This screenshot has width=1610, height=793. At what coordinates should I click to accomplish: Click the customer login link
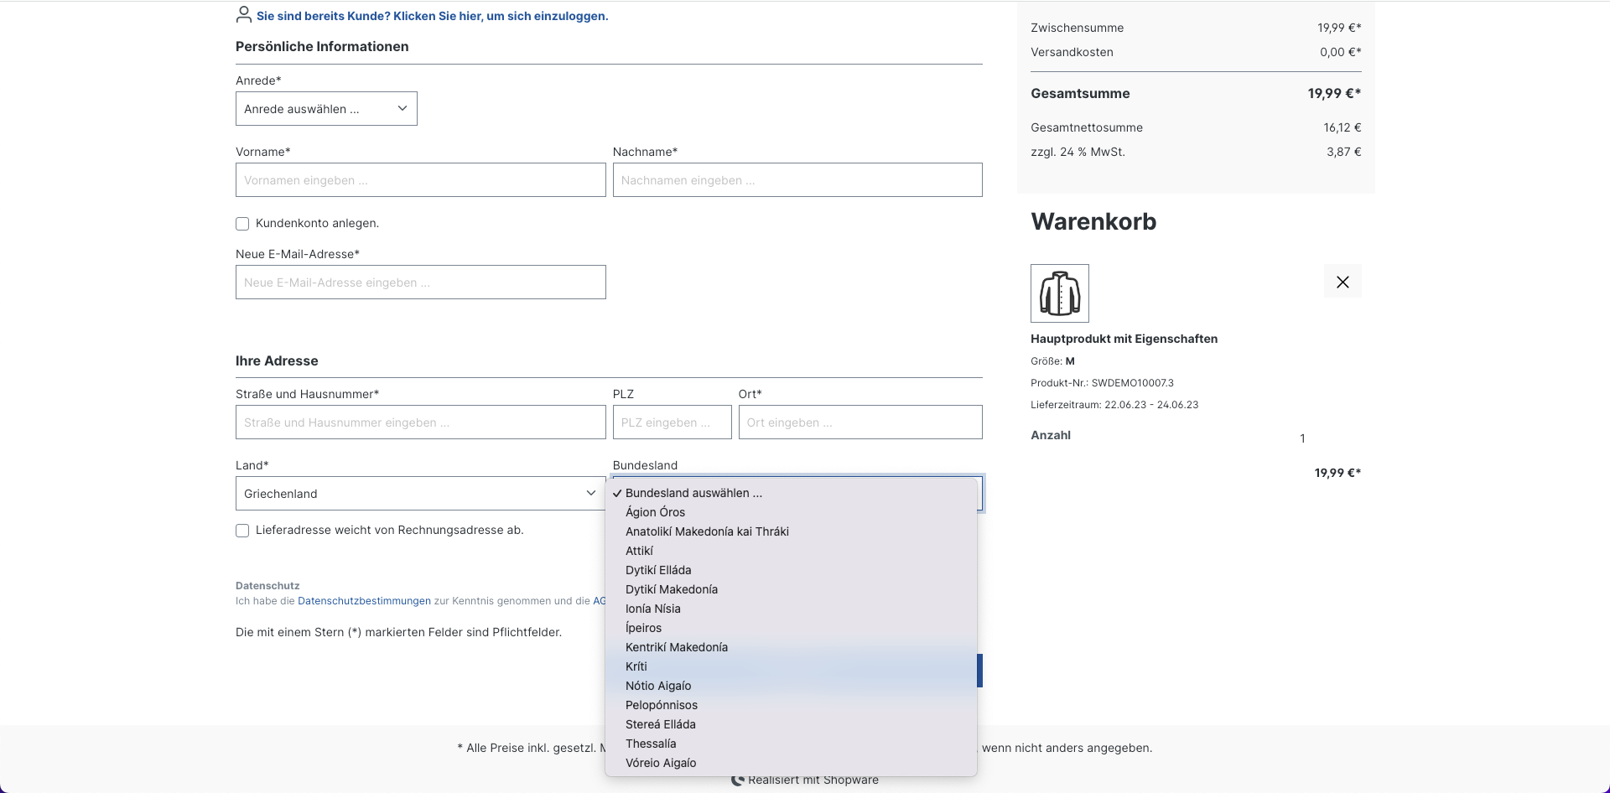pos(433,16)
